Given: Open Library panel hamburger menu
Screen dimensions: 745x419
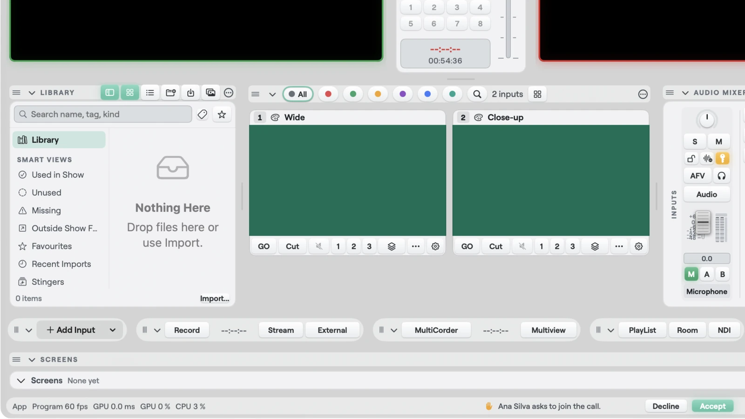Looking at the screenshot, I should (x=16, y=93).
